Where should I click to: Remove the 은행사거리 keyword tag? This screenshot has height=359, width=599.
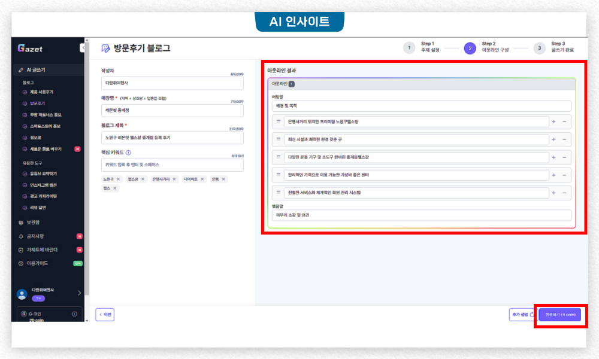[174, 180]
